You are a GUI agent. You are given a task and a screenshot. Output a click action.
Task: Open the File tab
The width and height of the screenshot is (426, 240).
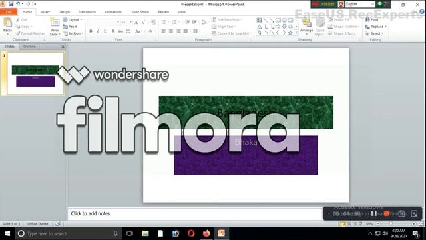tap(9, 12)
